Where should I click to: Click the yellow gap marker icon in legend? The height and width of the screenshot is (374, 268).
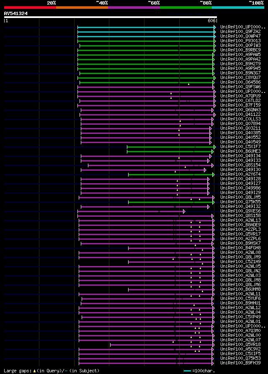34,371
